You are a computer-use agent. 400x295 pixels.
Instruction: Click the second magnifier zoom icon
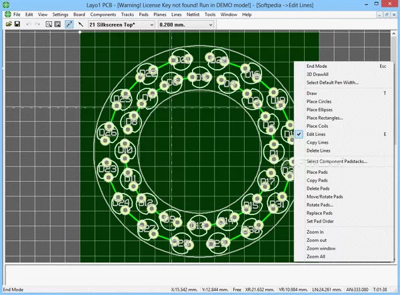click(57, 24)
